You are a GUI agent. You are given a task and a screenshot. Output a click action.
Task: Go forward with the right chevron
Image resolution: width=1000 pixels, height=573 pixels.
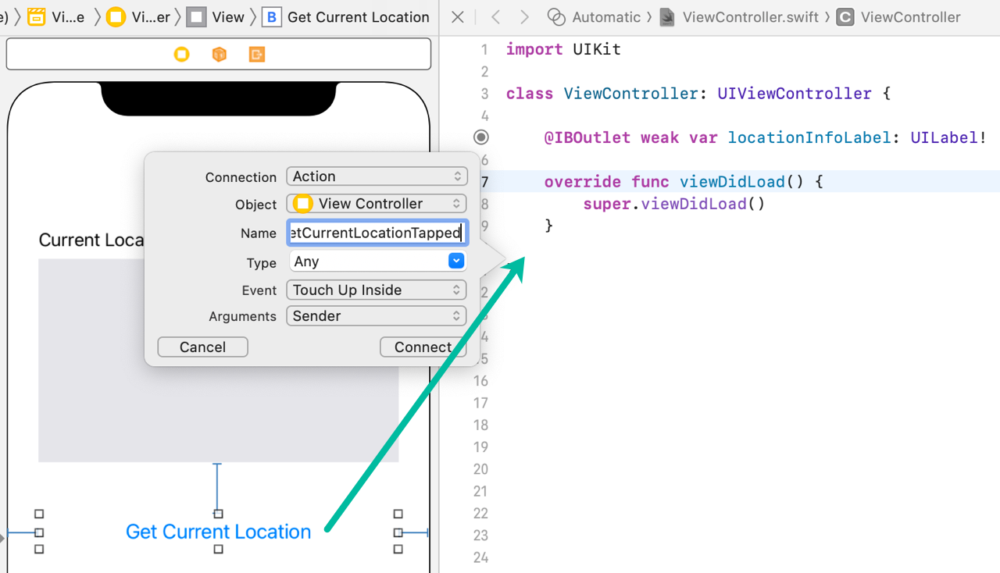pos(524,17)
